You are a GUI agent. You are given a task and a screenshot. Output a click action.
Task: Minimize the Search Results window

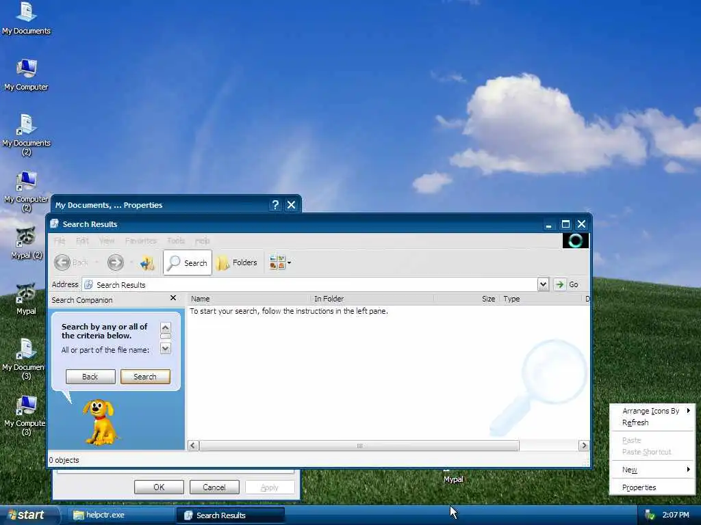(x=548, y=224)
